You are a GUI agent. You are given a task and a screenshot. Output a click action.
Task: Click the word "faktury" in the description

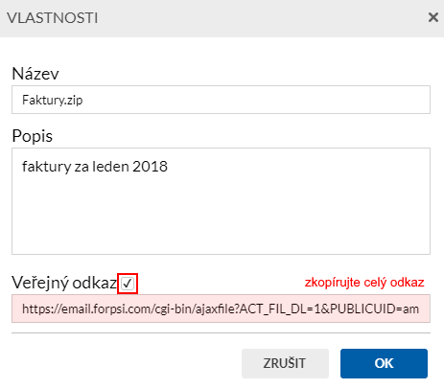click(47, 167)
